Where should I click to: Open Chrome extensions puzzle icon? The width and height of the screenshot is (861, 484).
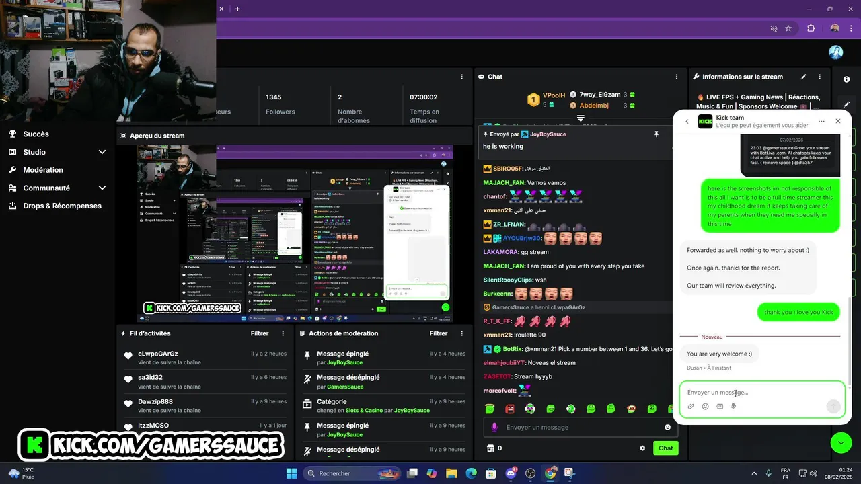coord(811,28)
